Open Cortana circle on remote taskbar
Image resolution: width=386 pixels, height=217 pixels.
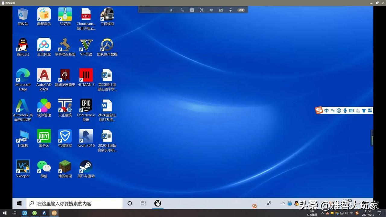(130, 203)
